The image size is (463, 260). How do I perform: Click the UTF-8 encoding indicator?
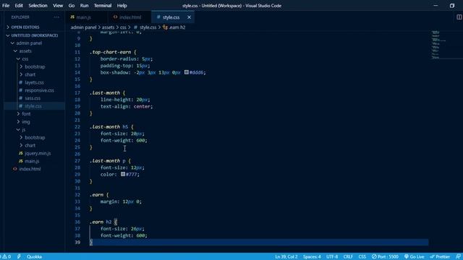tap(332, 256)
